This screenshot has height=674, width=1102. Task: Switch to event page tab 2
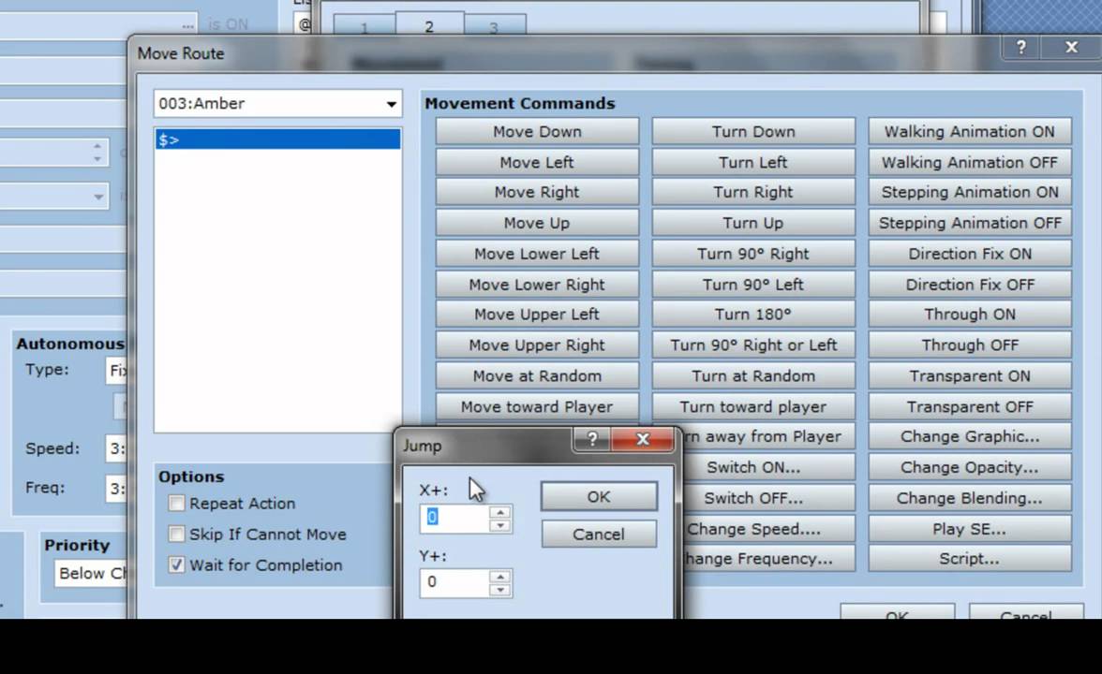click(x=429, y=26)
